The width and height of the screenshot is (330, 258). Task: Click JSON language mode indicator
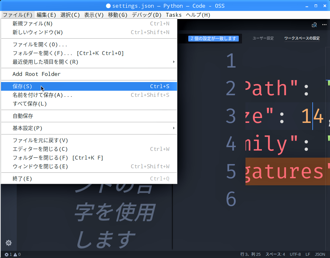coord(320,254)
